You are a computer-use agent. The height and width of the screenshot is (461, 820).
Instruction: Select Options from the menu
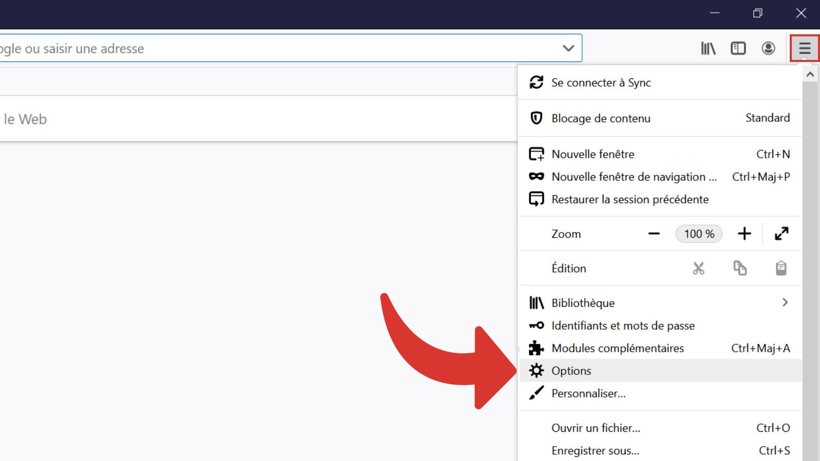pos(570,370)
